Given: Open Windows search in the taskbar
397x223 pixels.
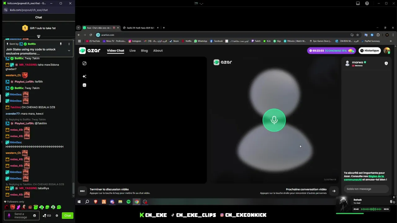Looking at the screenshot, I should [87, 202].
